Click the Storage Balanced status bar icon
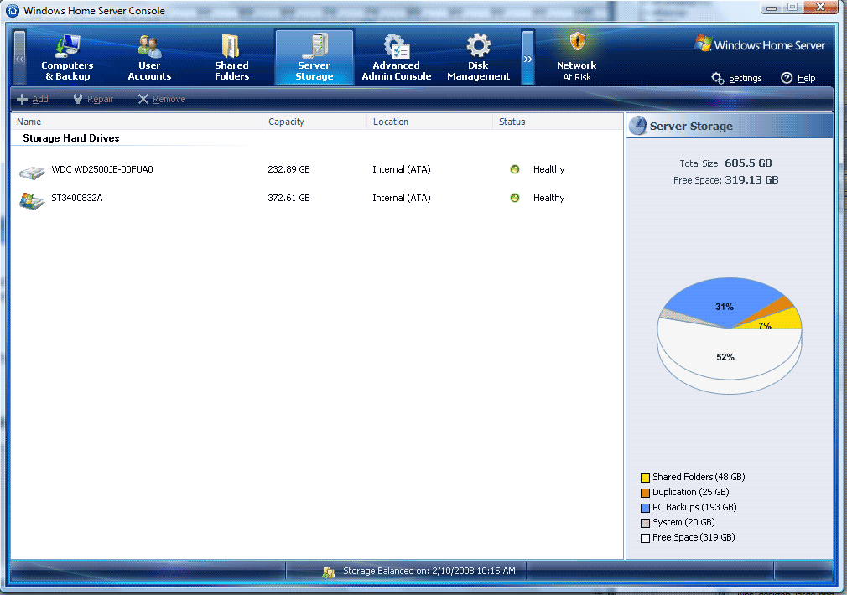This screenshot has height=595, width=847. 329,572
